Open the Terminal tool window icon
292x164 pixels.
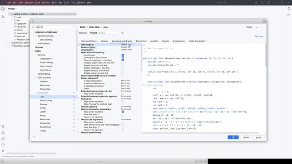[3, 139]
